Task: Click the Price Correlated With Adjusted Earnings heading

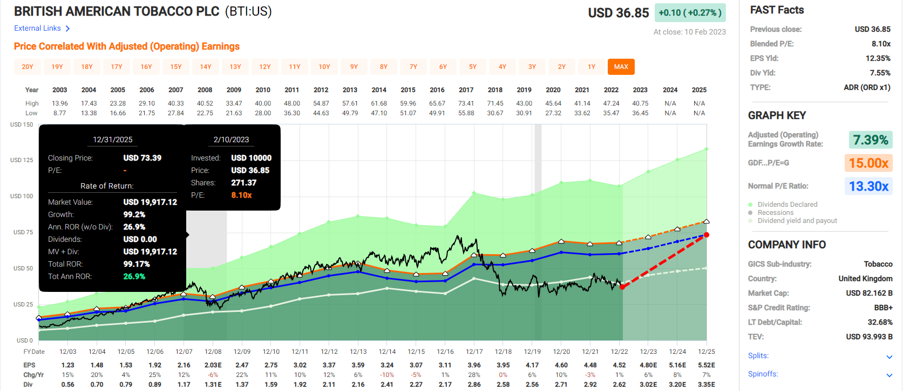Action: click(x=127, y=46)
